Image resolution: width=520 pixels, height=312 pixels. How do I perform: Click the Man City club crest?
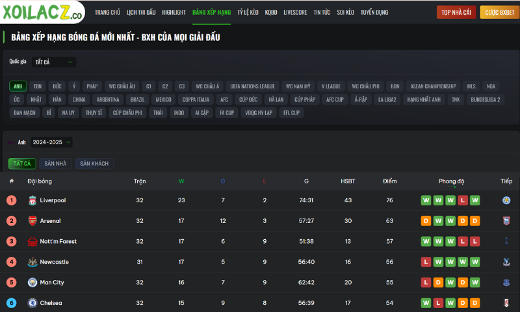32,283
